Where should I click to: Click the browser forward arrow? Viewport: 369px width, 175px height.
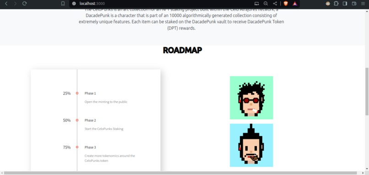pos(15,4)
